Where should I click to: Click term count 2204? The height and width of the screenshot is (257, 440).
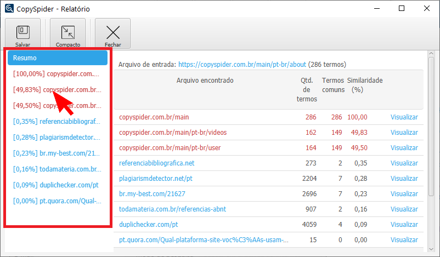coord(309,179)
